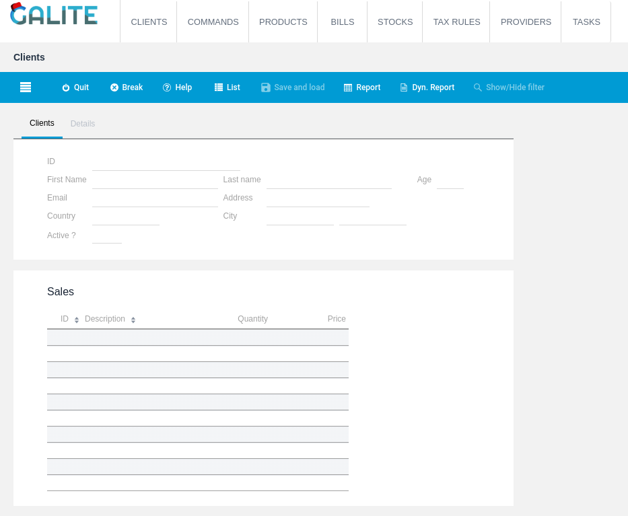Open the CLIENTS menu

[x=149, y=22]
